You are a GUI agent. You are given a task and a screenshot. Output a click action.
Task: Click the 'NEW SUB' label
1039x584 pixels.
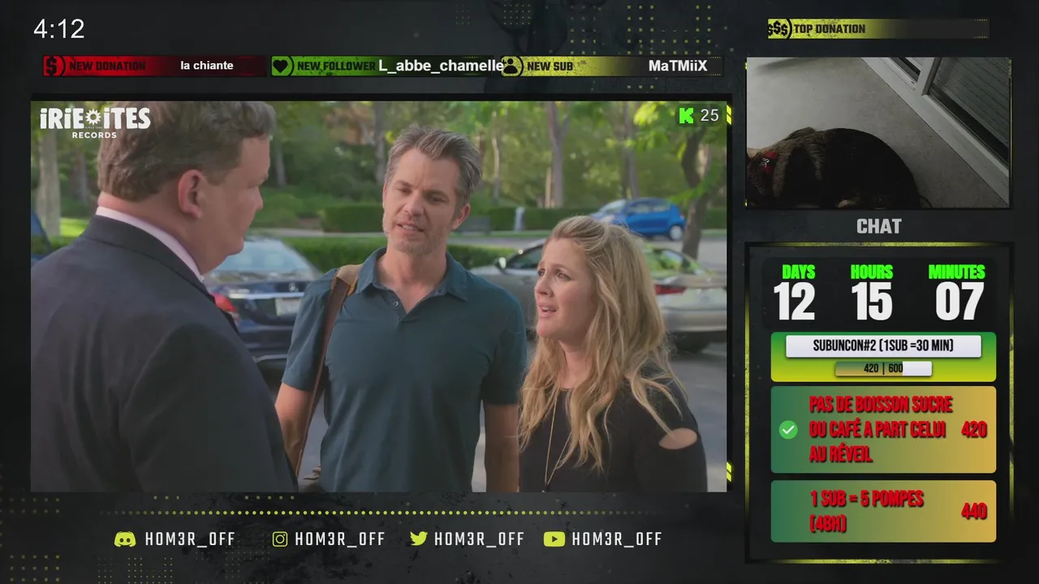click(550, 67)
